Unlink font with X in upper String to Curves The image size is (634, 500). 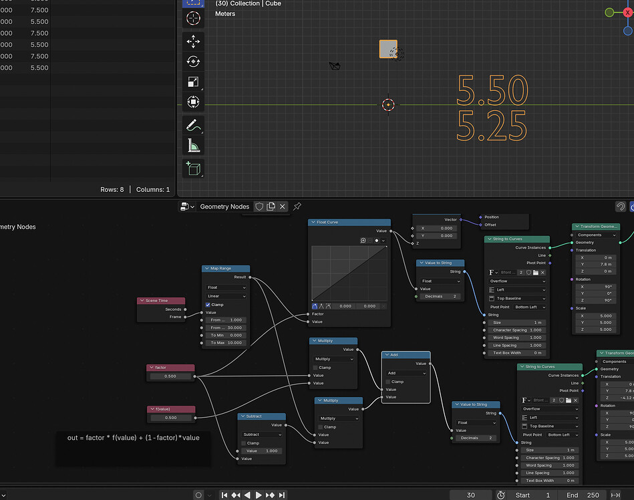(x=543, y=273)
